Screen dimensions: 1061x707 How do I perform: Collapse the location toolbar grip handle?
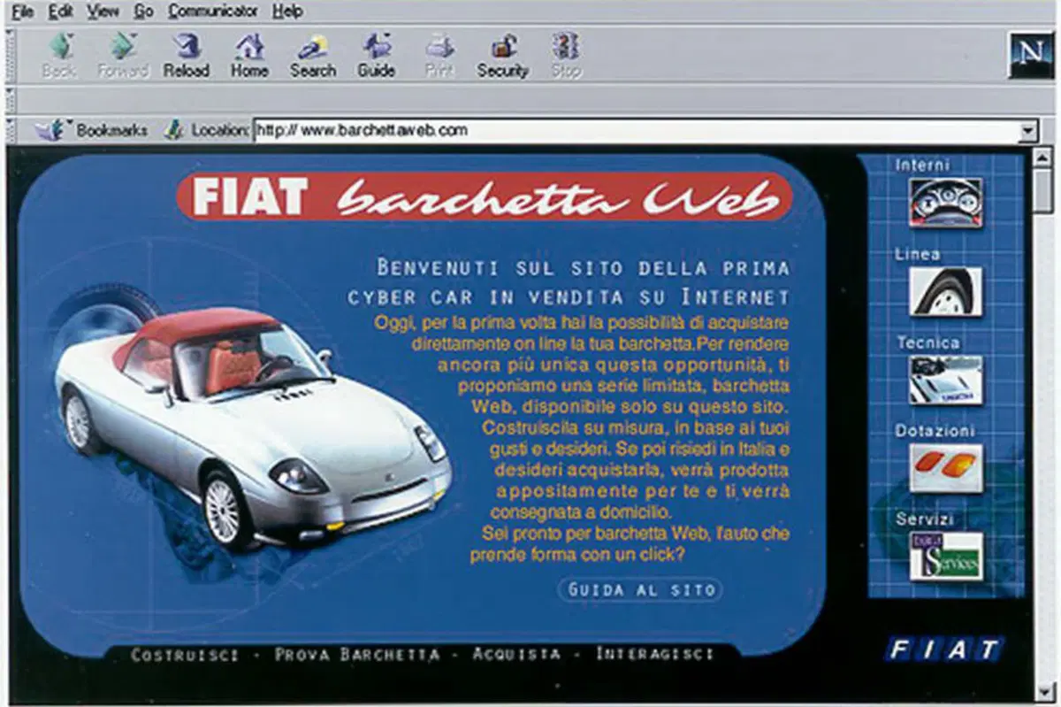(9, 130)
